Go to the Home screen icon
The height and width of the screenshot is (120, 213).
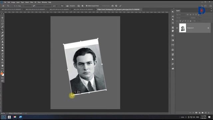coord(3,6)
